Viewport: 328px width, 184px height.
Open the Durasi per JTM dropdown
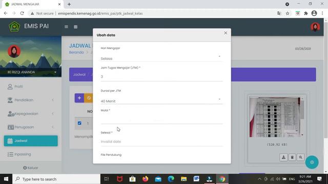tap(162, 101)
